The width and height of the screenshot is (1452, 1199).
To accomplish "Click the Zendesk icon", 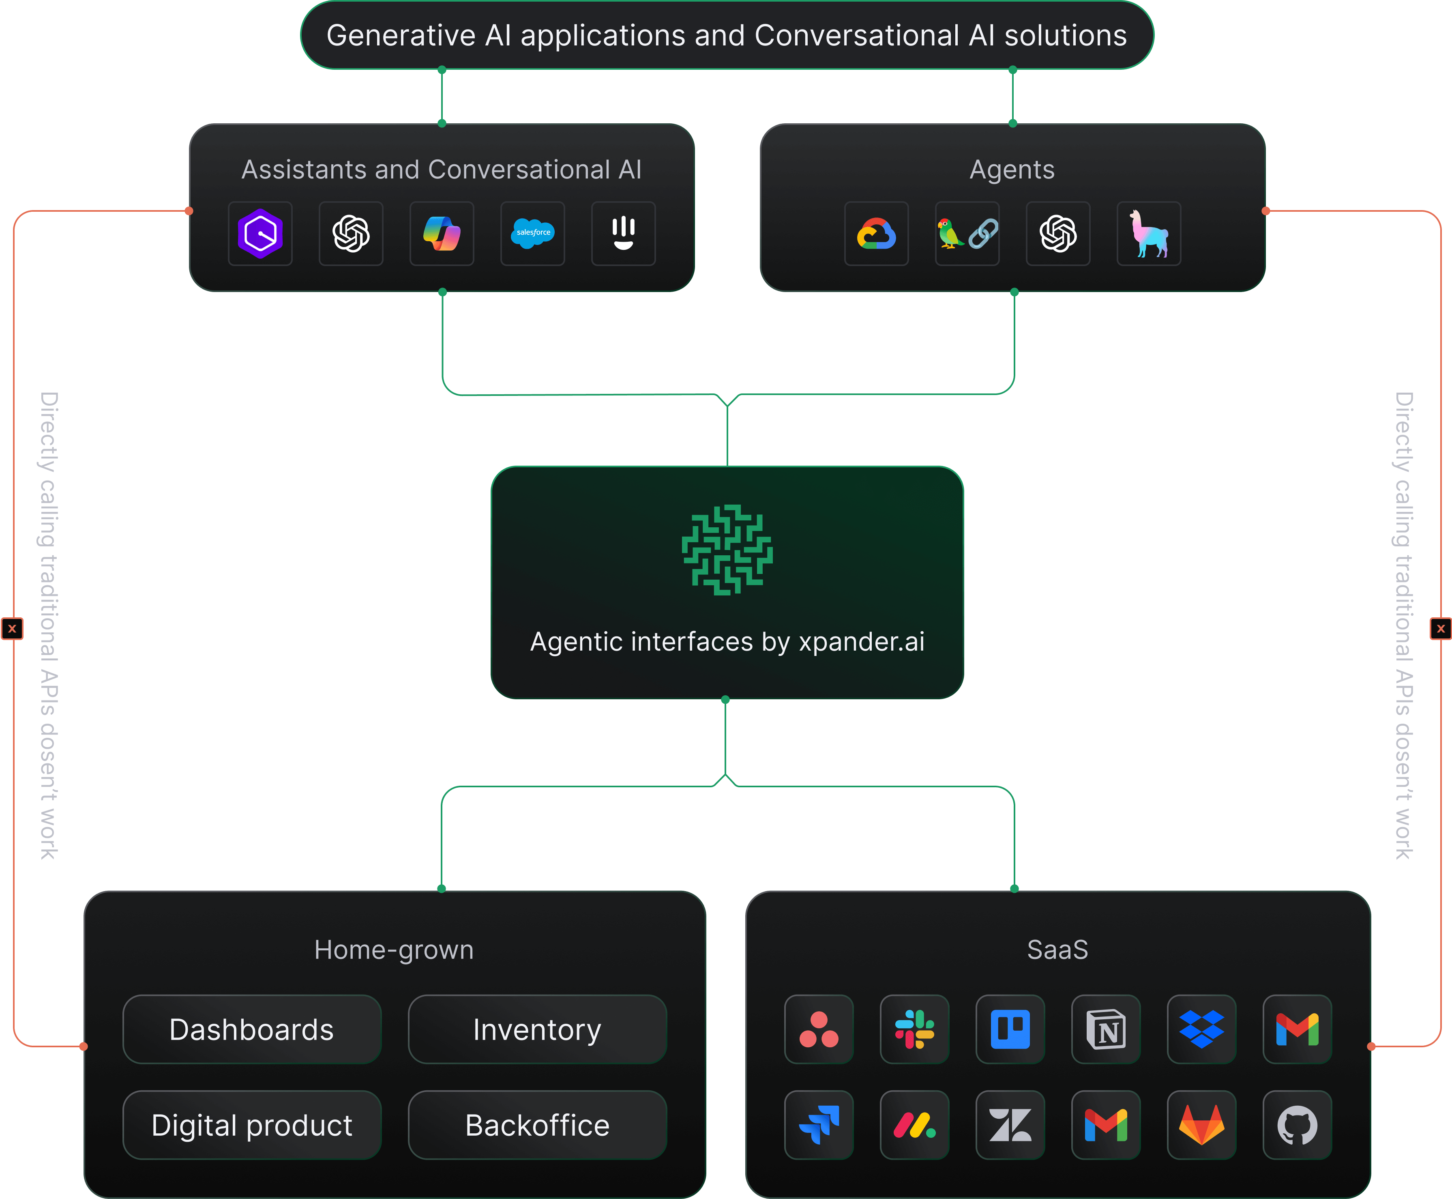I will click(x=1010, y=1125).
